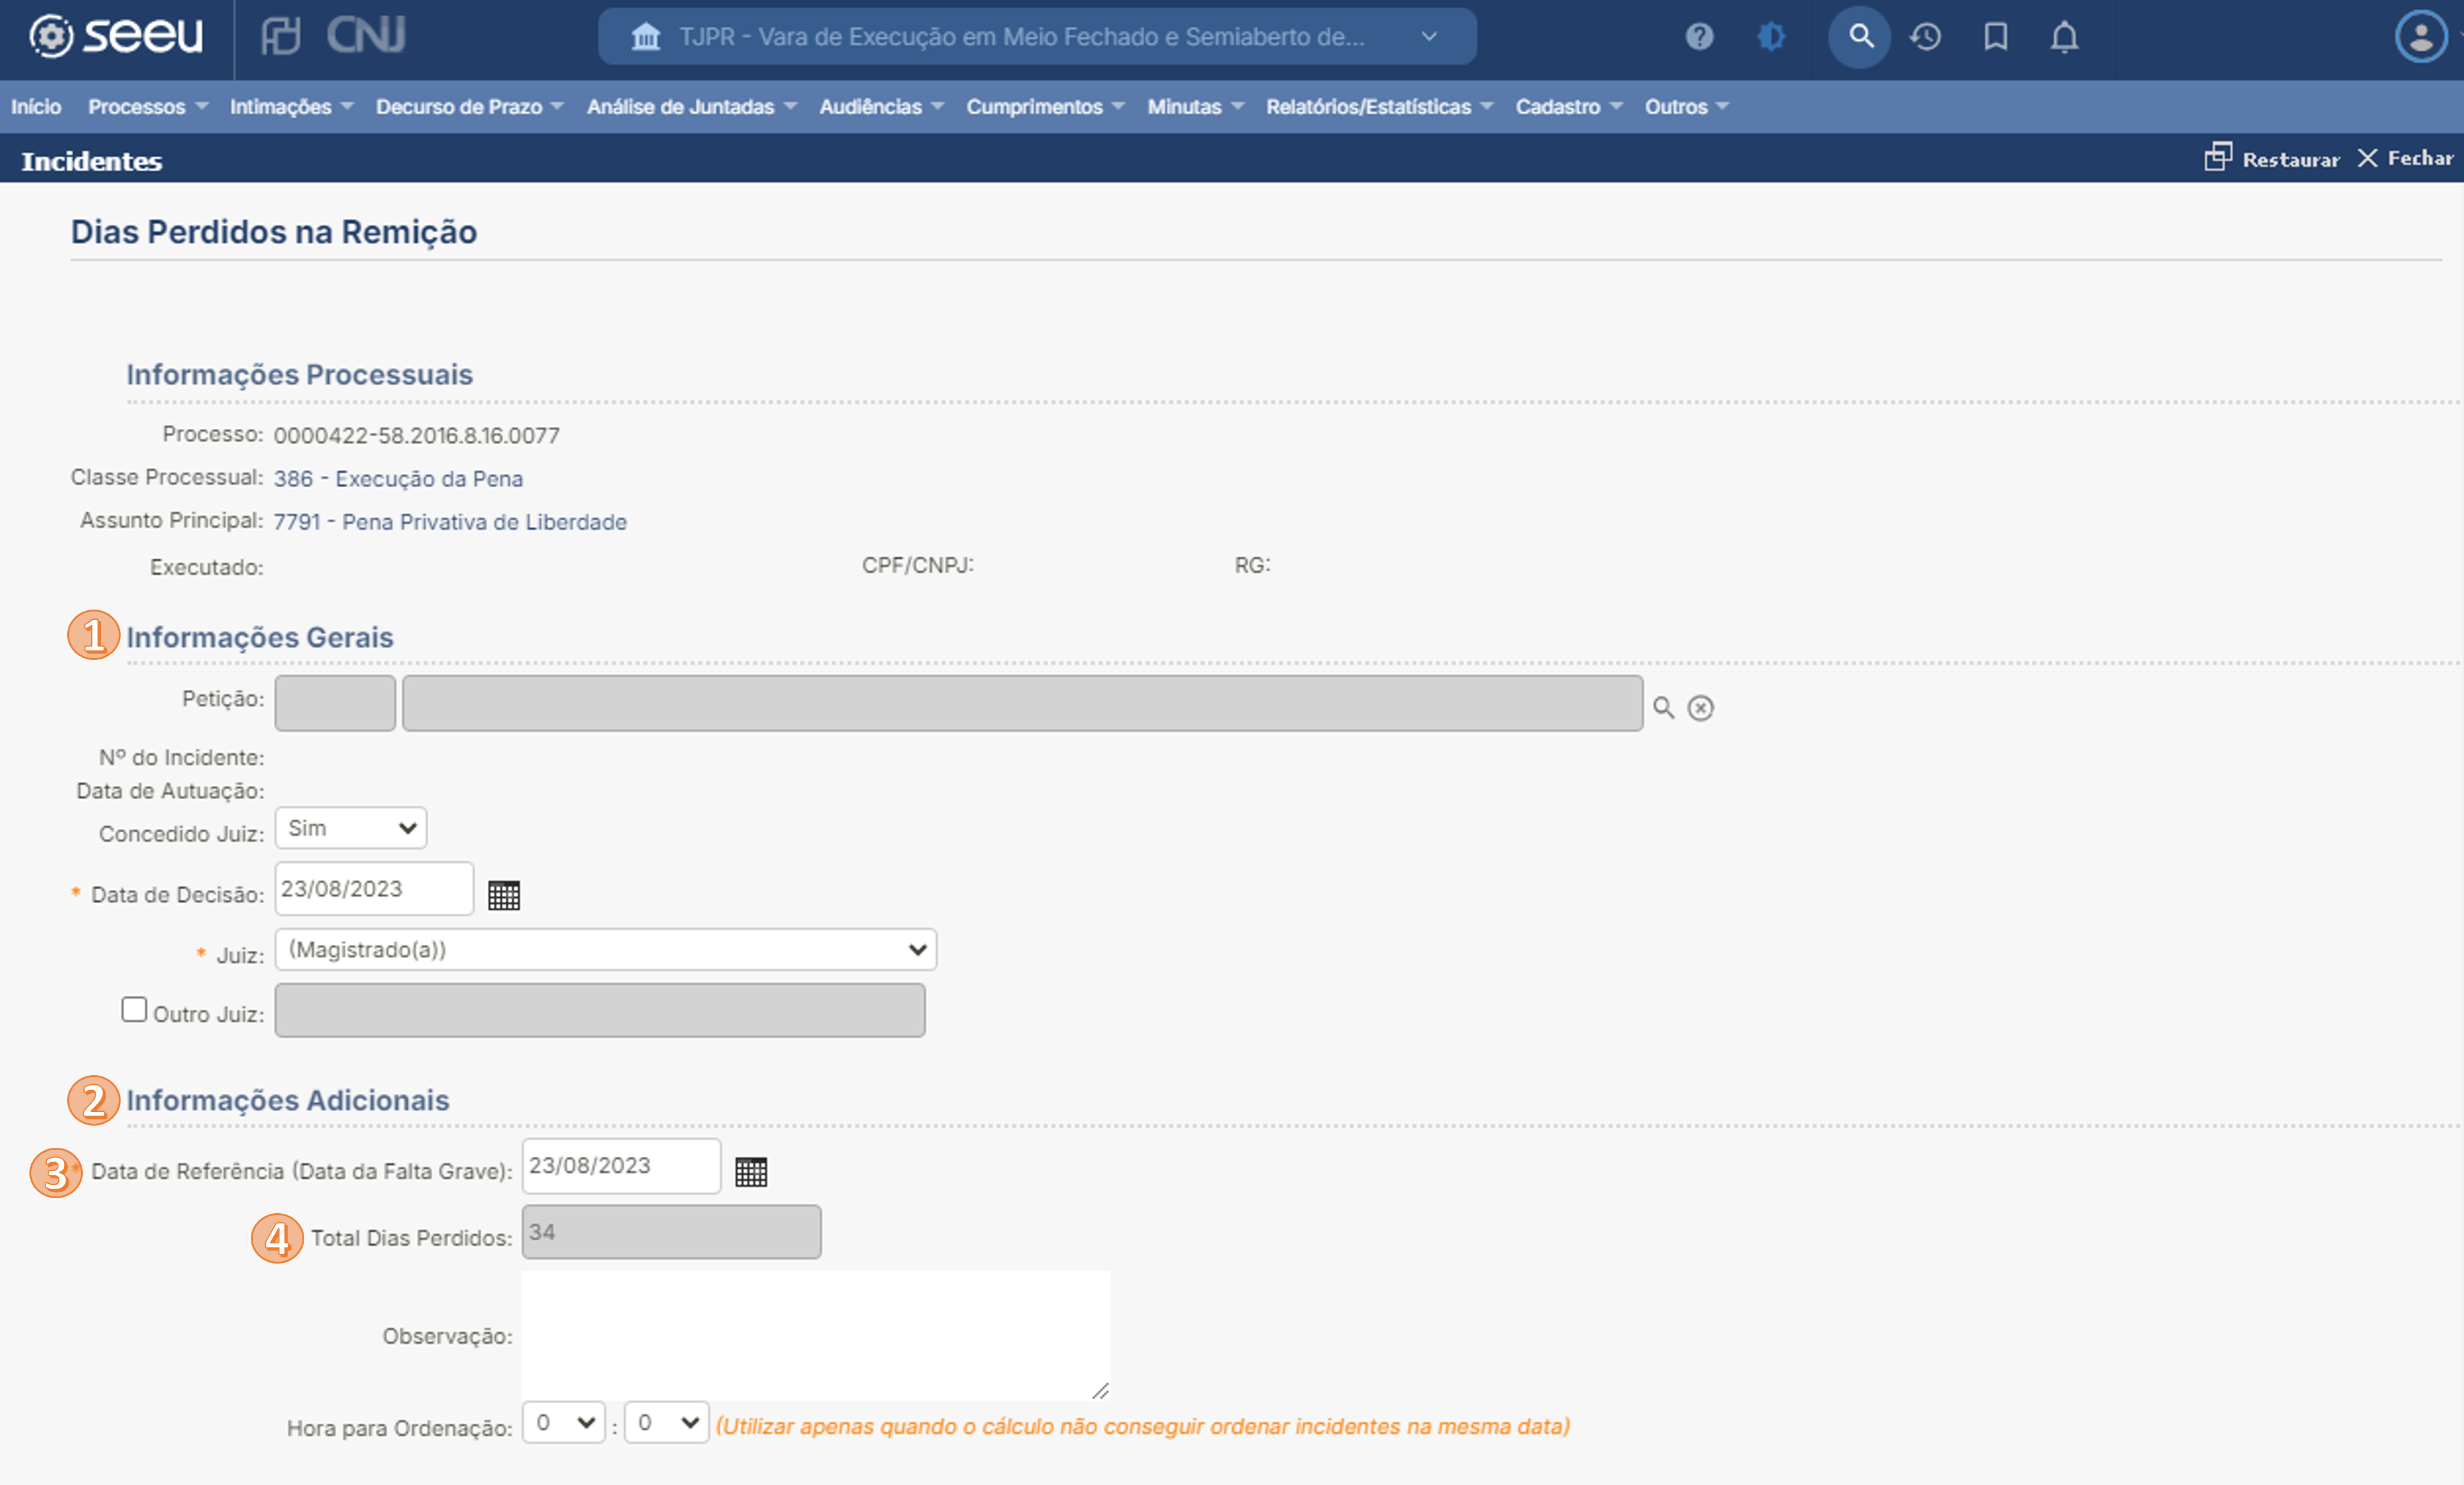Open the bookmarks icon
Image resolution: width=2464 pixels, height=1485 pixels.
(x=1996, y=37)
